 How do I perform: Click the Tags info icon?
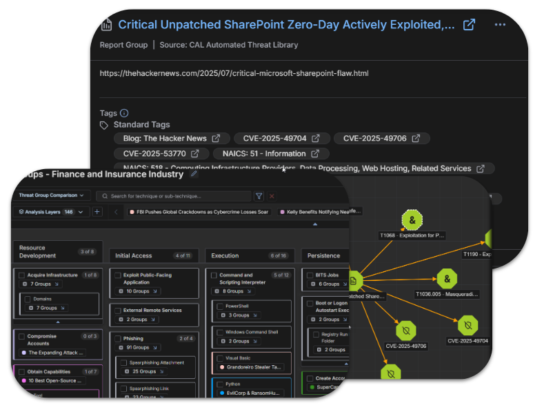pyautogui.click(x=124, y=113)
